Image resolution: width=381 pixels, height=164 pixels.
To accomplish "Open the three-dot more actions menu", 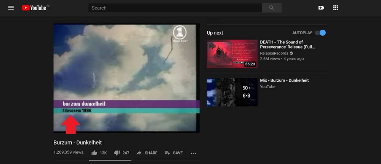I will tap(194, 153).
